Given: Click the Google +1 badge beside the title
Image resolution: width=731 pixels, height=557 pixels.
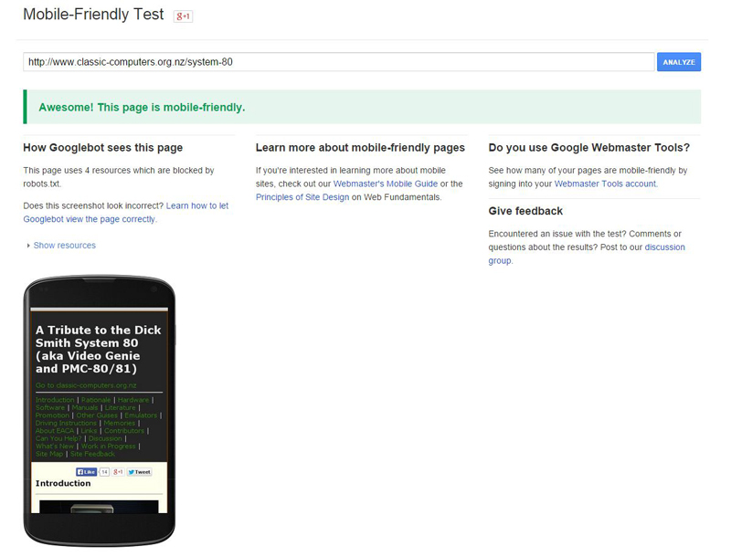Looking at the screenshot, I should [184, 16].
